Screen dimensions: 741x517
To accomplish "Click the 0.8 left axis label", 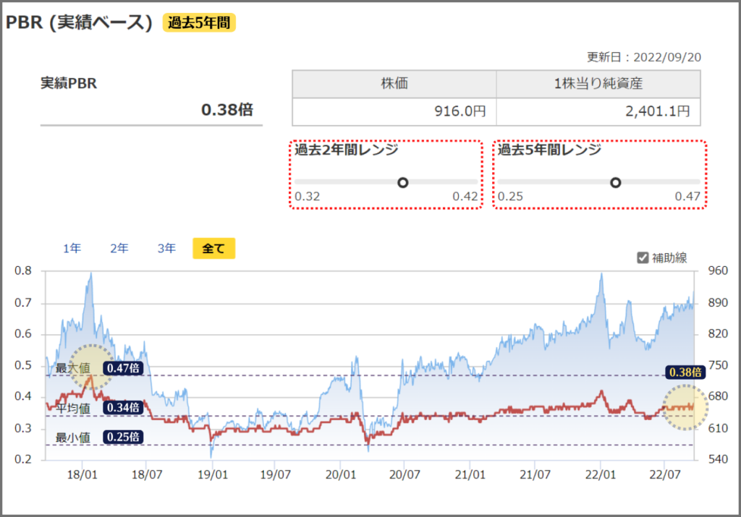I will pos(23,270).
